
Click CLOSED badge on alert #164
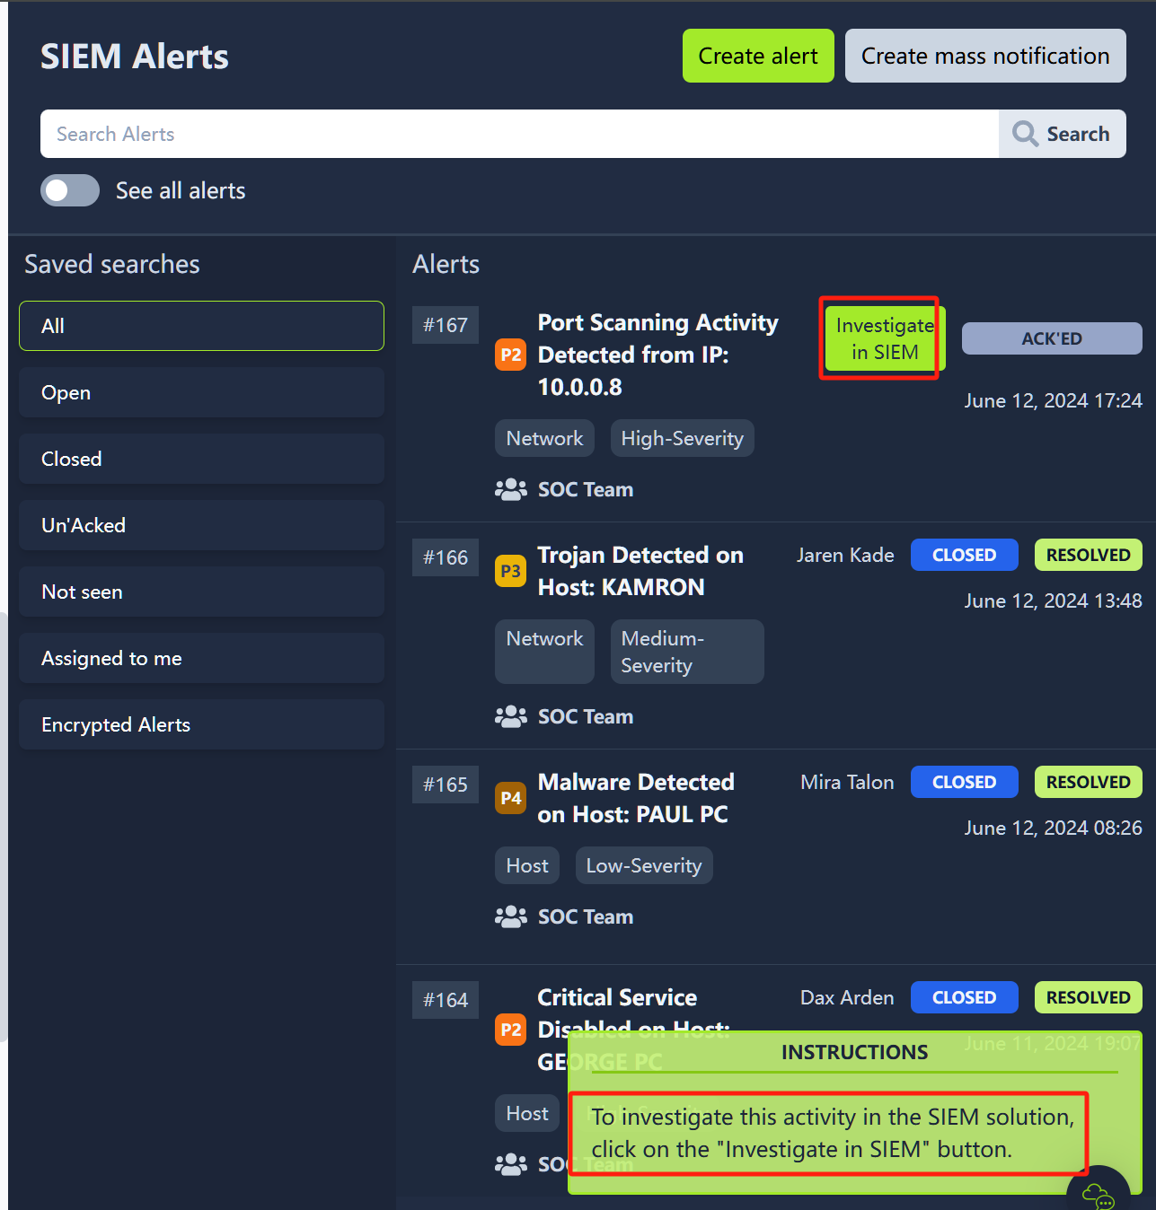point(964,997)
